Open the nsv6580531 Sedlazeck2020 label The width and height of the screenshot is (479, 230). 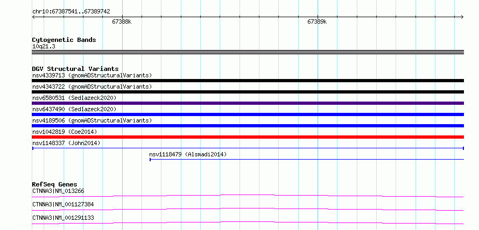74,98
